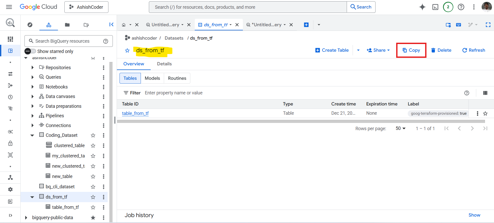The height and width of the screenshot is (223, 494).
Task: Open Create Table dropdown arrow
Action: click(x=358, y=50)
